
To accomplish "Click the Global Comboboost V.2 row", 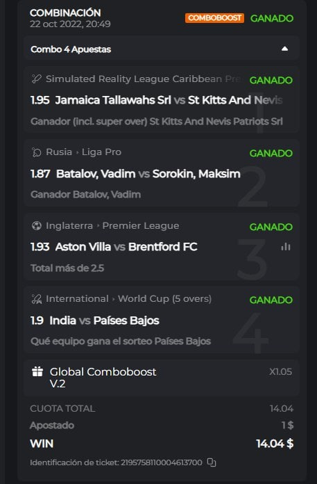I will tap(161, 378).
